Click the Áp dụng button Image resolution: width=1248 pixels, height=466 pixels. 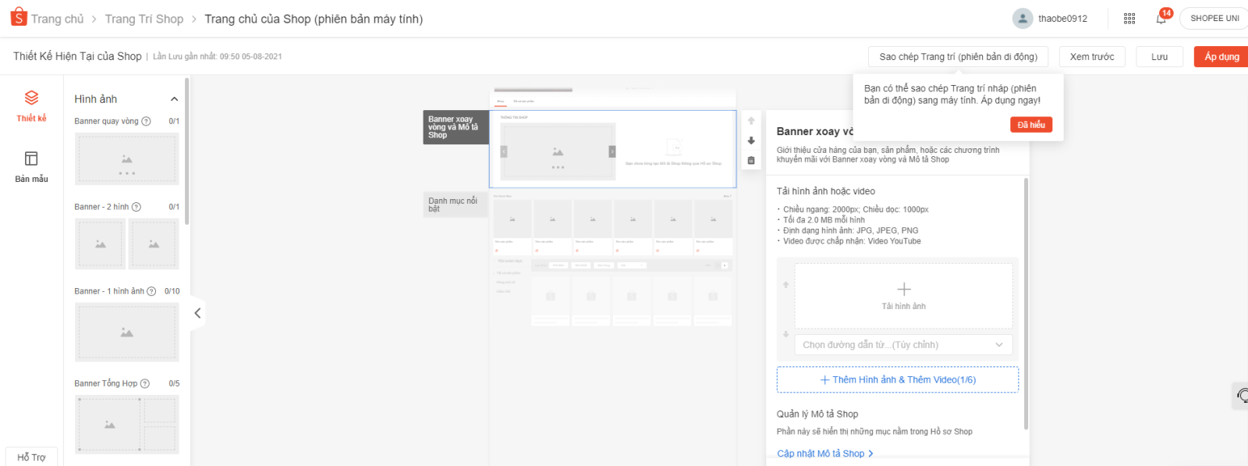click(x=1221, y=57)
